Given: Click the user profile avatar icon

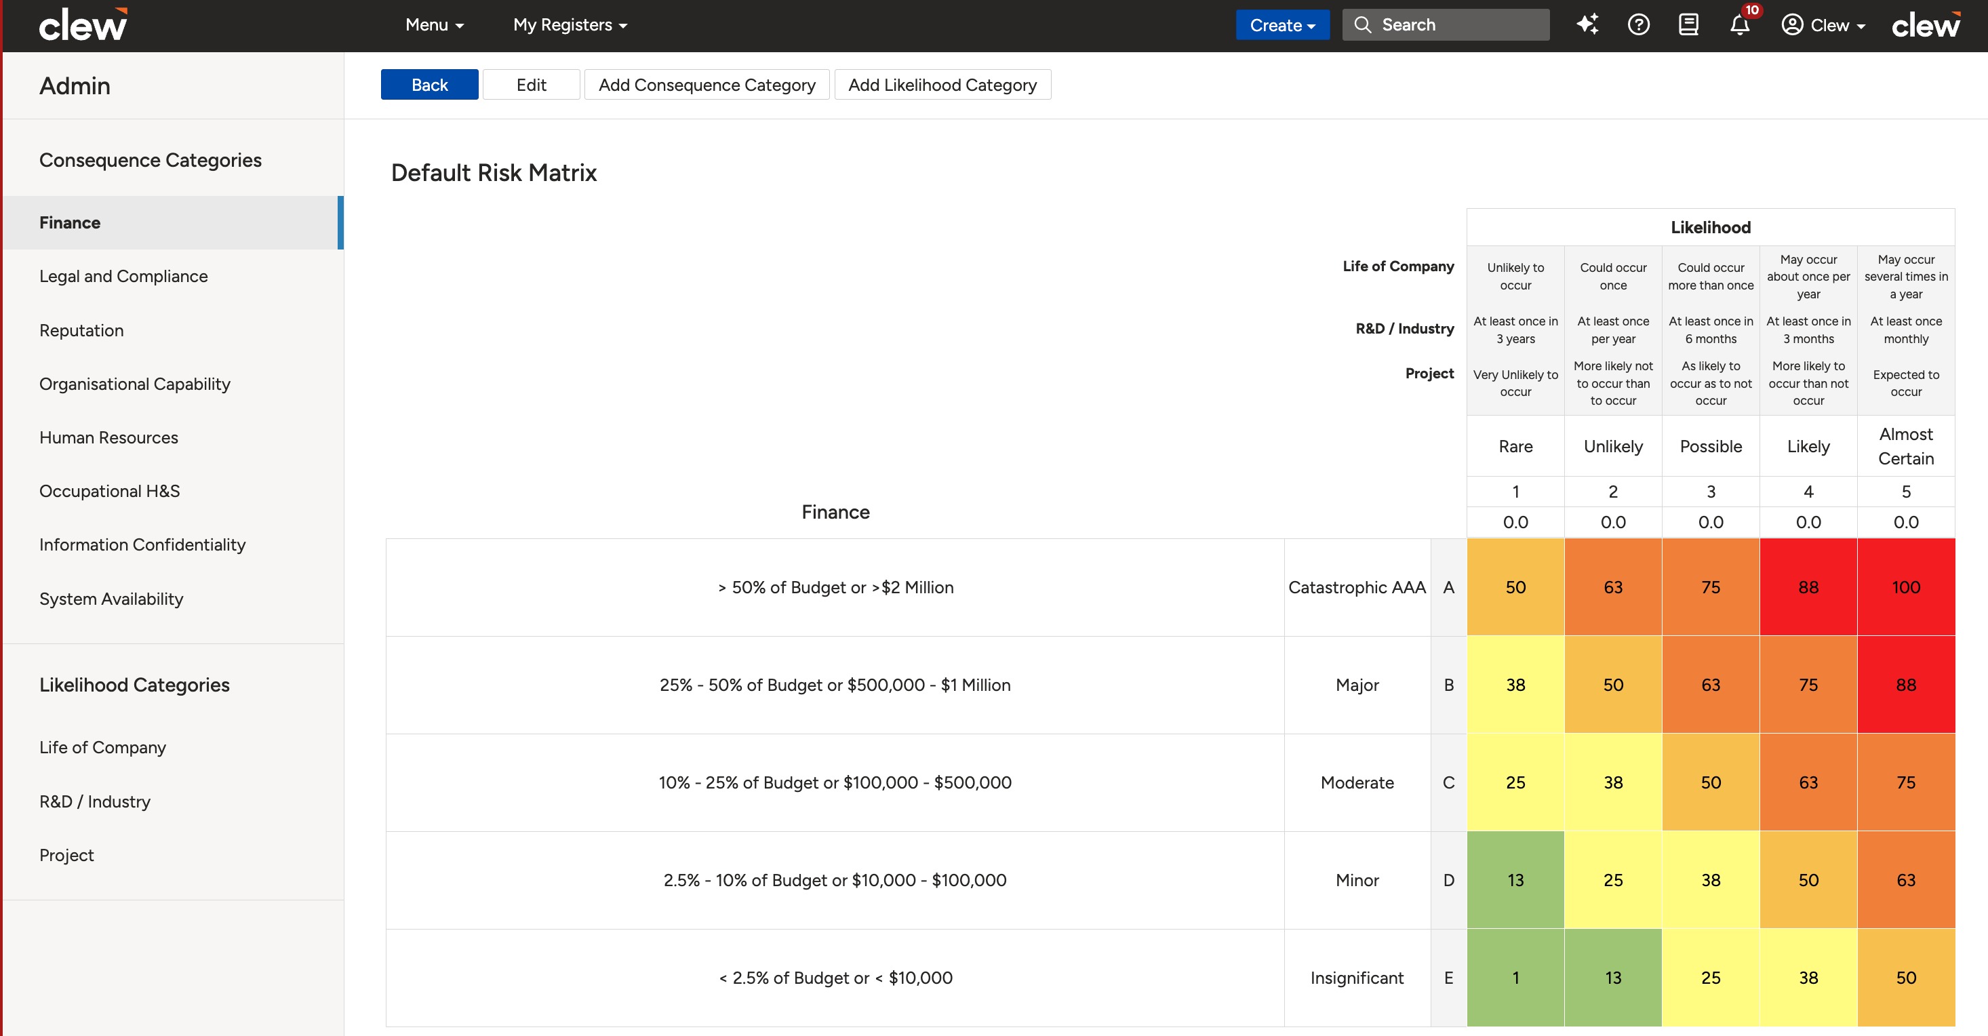Looking at the screenshot, I should click(x=1792, y=24).
